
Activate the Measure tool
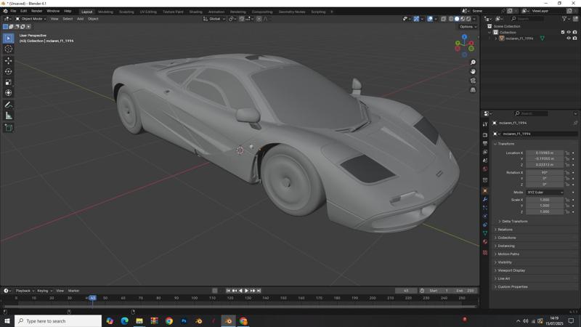(9, 116)
